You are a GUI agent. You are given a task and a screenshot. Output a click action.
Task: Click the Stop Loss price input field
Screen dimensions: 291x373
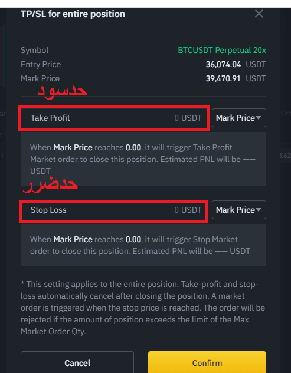point(113,210)
